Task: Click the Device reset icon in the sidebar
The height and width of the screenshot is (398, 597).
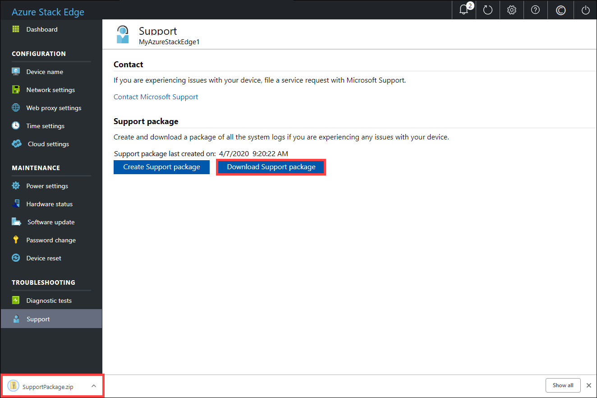Action: (x=17, y=258)
